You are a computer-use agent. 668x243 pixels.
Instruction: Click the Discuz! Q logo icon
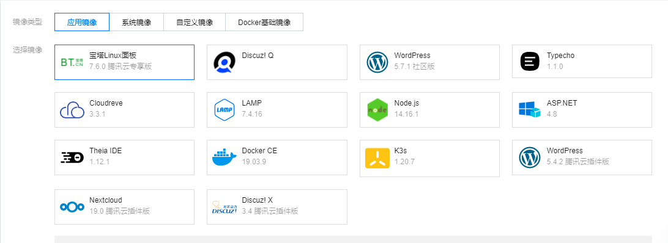pos(224,62)
